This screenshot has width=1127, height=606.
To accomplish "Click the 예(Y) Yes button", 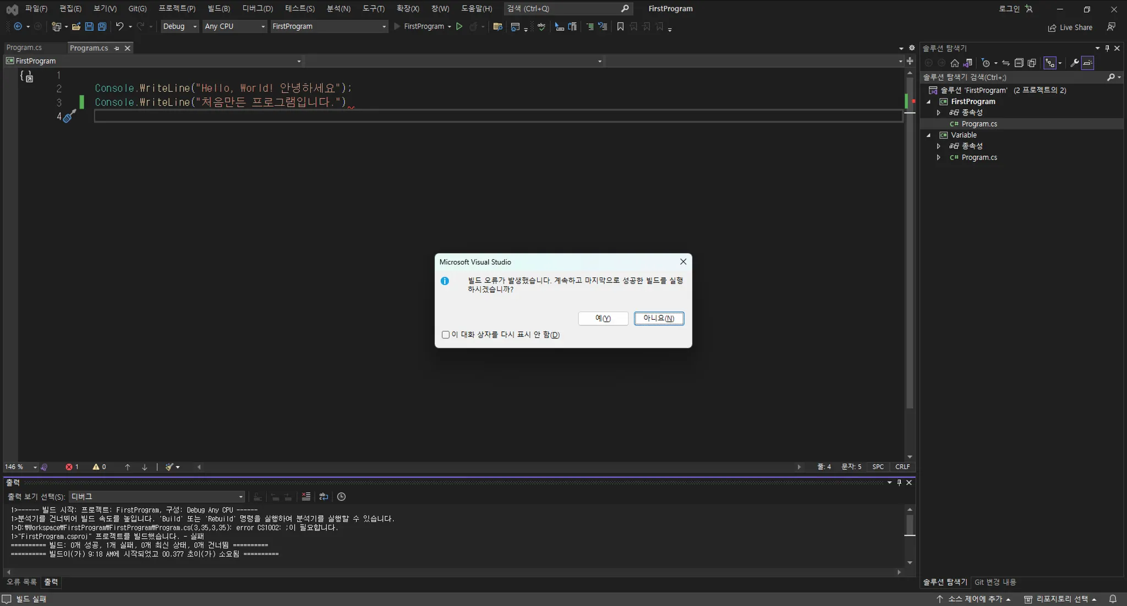I will [x=603, y=319].
